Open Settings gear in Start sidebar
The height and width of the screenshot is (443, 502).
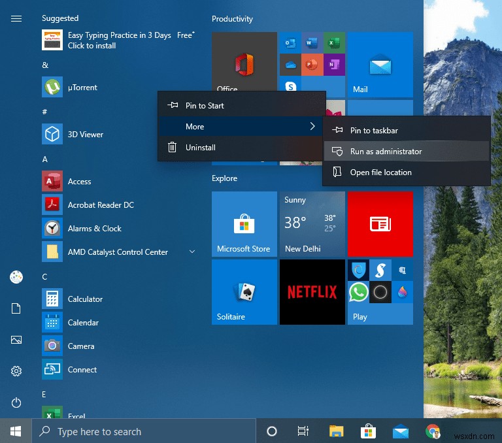coord(16,371)
